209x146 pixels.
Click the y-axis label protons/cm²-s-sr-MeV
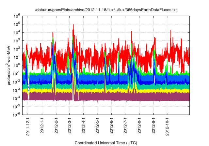click(8, 65)
